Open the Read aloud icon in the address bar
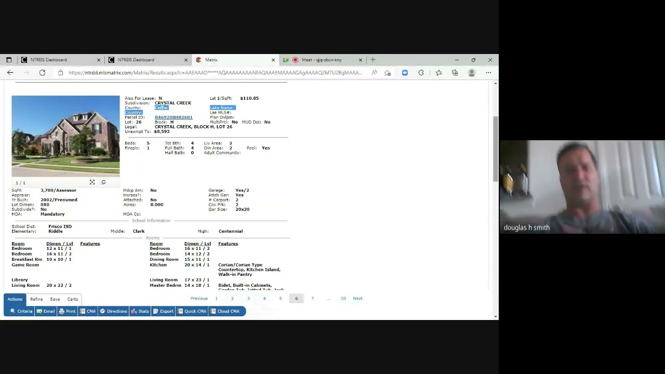Screen dimensions: 665x374 [x=374, y=73]
